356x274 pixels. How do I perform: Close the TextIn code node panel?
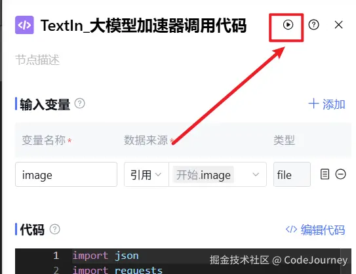click(338, 25)
